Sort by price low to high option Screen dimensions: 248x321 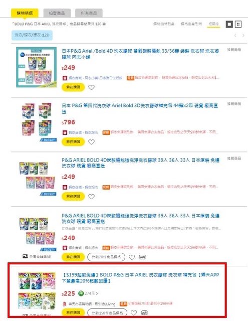click(164, 24)
